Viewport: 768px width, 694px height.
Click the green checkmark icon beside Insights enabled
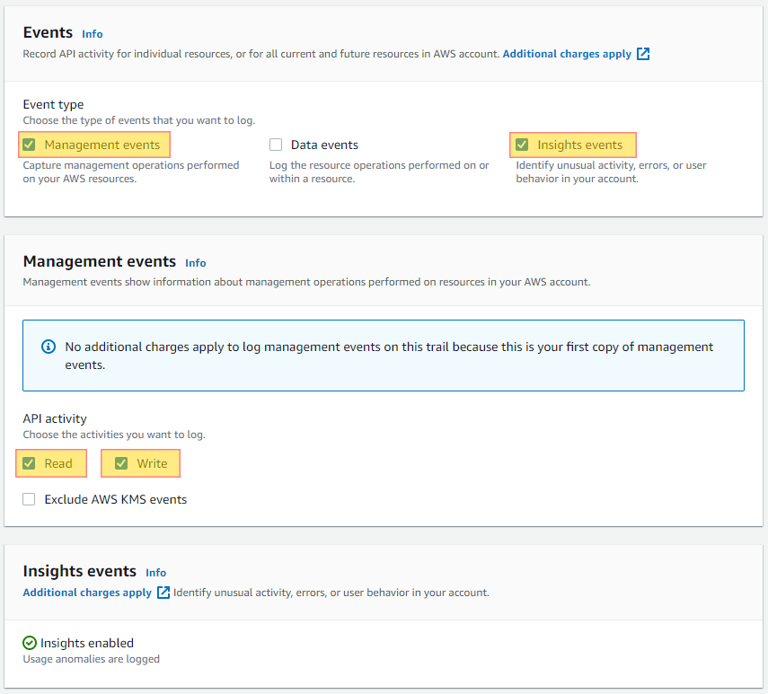[30, 643]
